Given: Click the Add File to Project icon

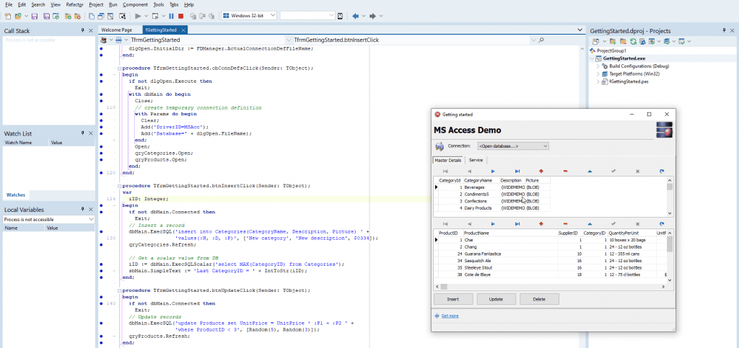Looking at the screenshot, I should (68, 16).
